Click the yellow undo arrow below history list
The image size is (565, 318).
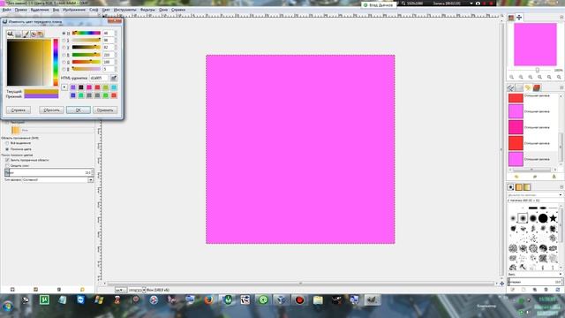click(x=516, y=177)
